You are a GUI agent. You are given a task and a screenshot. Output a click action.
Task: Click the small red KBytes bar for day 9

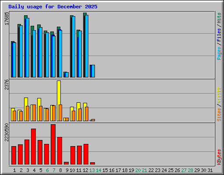tap(66, 163)
